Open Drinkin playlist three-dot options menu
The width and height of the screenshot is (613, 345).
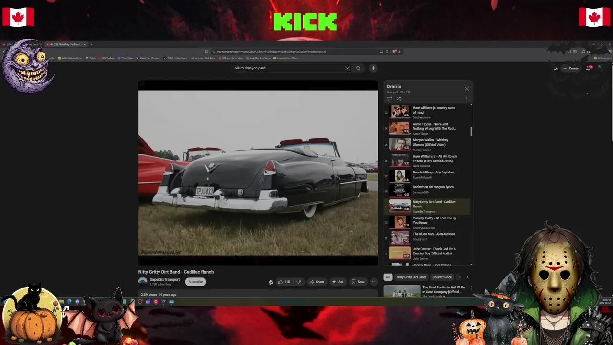point(467,99)
